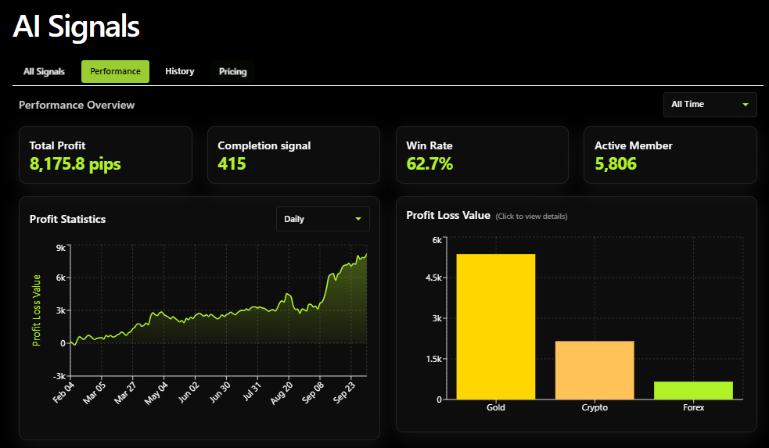Viewport: 769px width, 448px height.
Task: Select the orange Crypto bar
Action: (595, 370)
